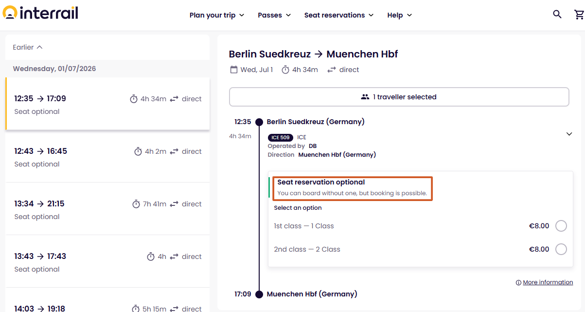Click transfer icon beside direct in header
This screenshot has height=312, width=585.
point(332,70)
